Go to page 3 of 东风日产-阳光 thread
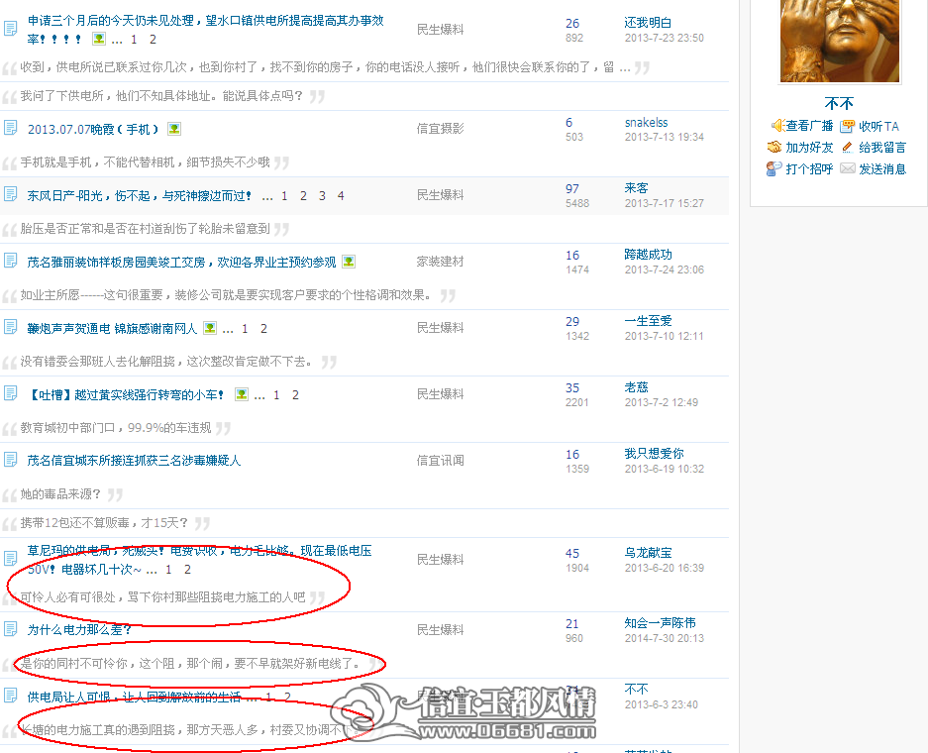The image size is (928, 753). pos(322,196)
